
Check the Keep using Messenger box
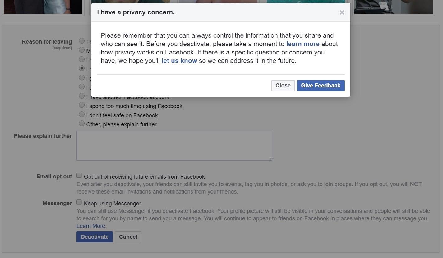[x=79, y=202]
